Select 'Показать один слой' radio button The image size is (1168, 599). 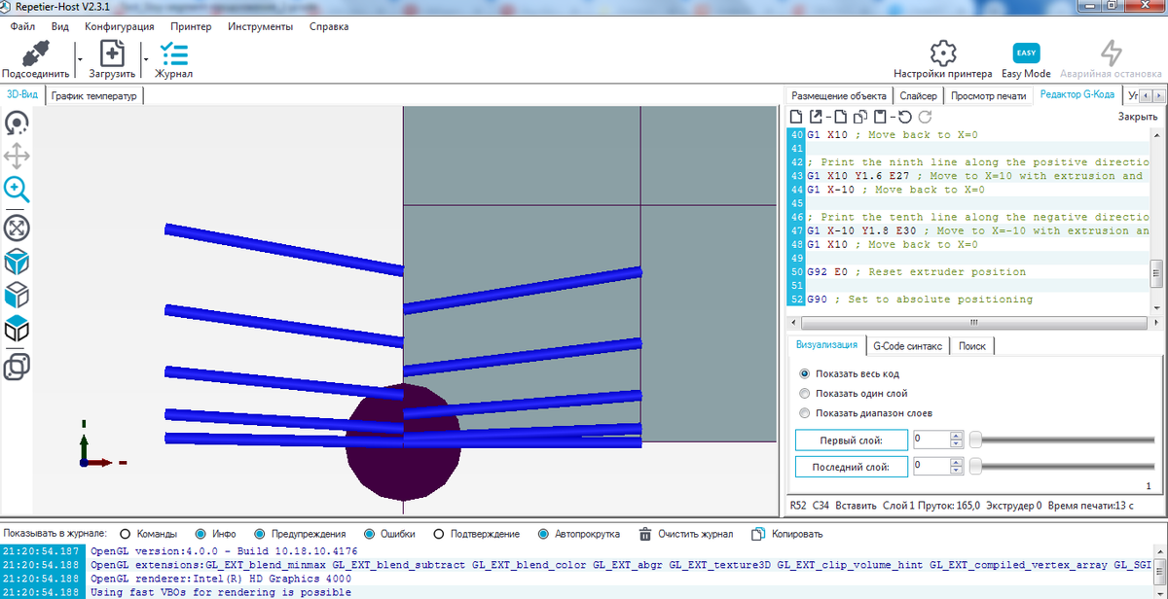(804, 393)
